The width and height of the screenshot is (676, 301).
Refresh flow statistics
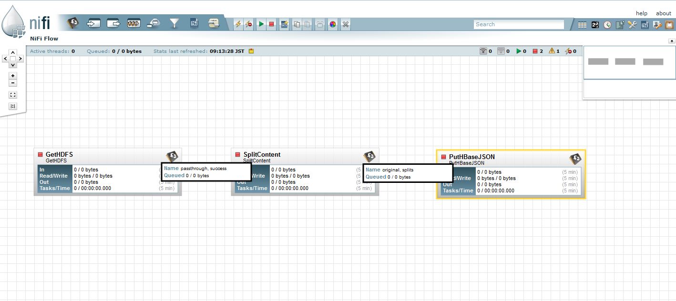pos(251,51)
